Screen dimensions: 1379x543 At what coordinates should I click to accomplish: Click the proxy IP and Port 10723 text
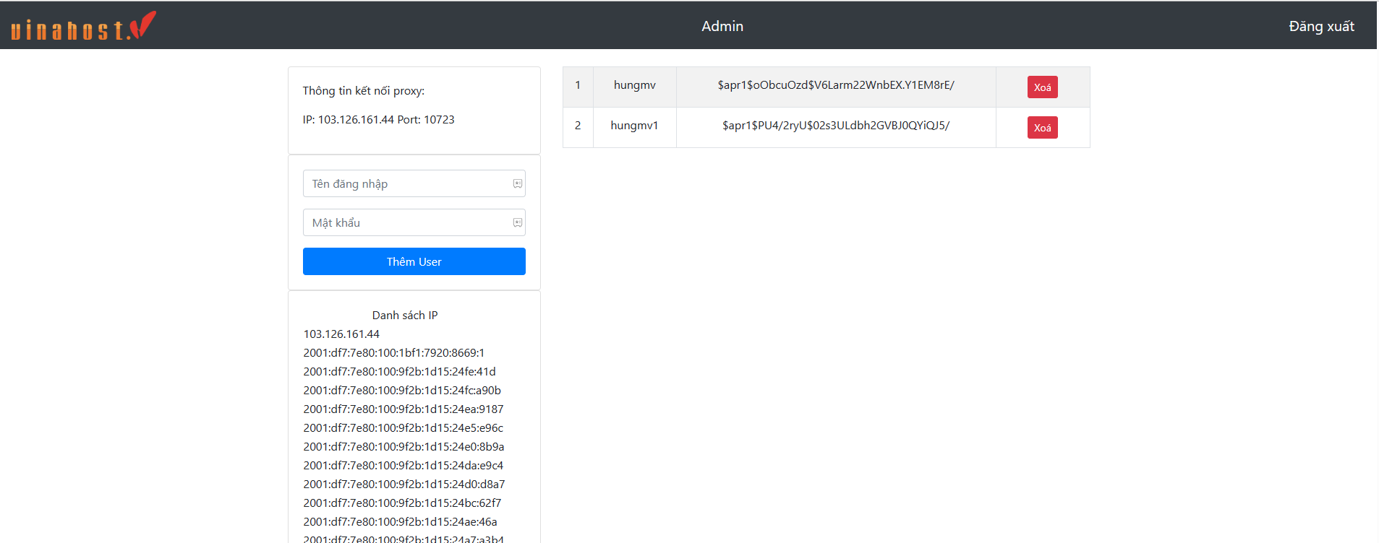pyautogui.click(x=378, y=120)
